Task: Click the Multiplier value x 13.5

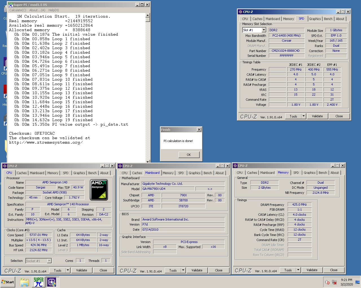Action: pyautogui.click(x=39, y=240)
